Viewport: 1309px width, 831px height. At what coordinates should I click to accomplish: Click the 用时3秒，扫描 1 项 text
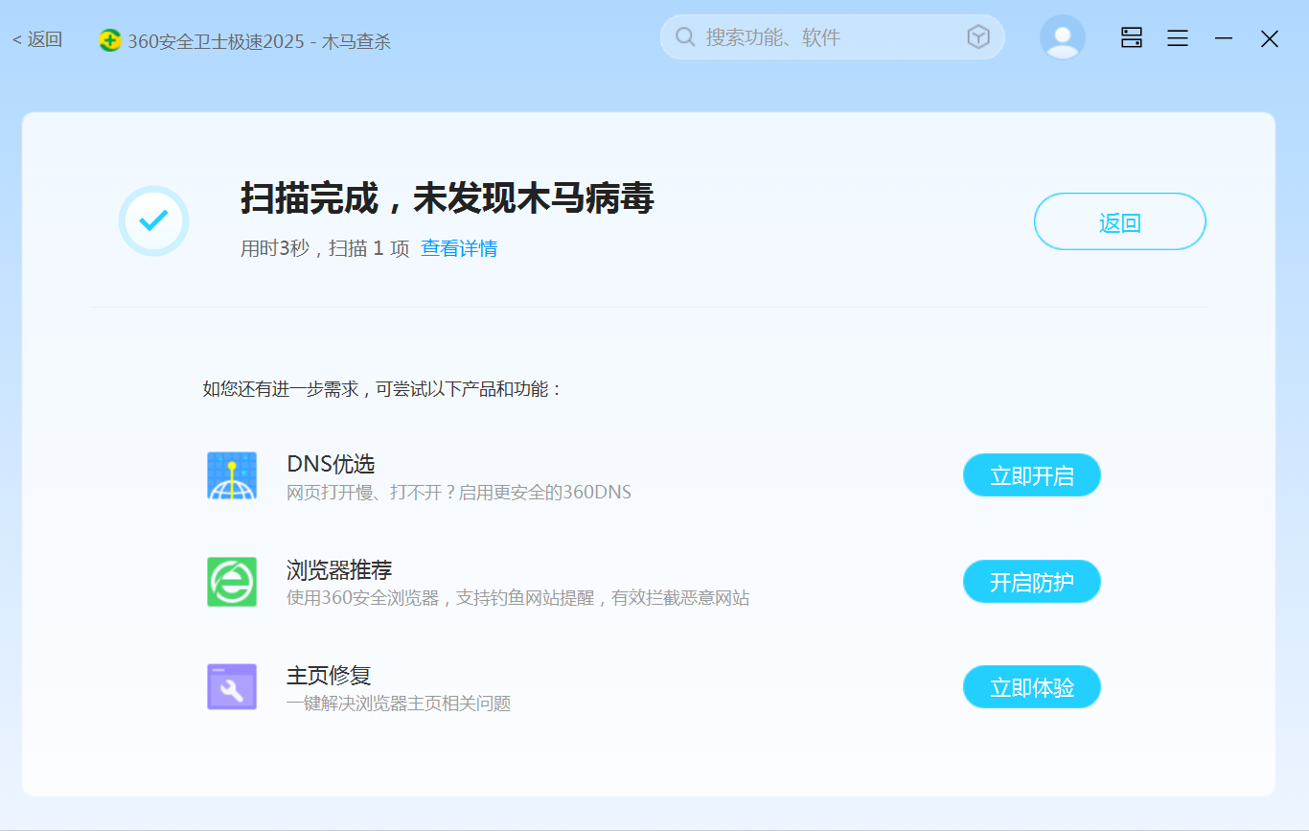coord(325,248)
